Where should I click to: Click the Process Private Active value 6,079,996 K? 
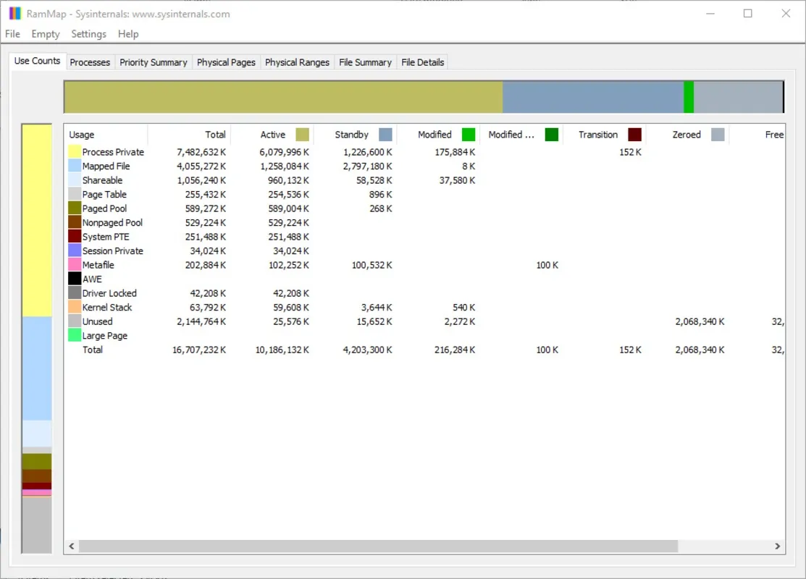[284, 152]
